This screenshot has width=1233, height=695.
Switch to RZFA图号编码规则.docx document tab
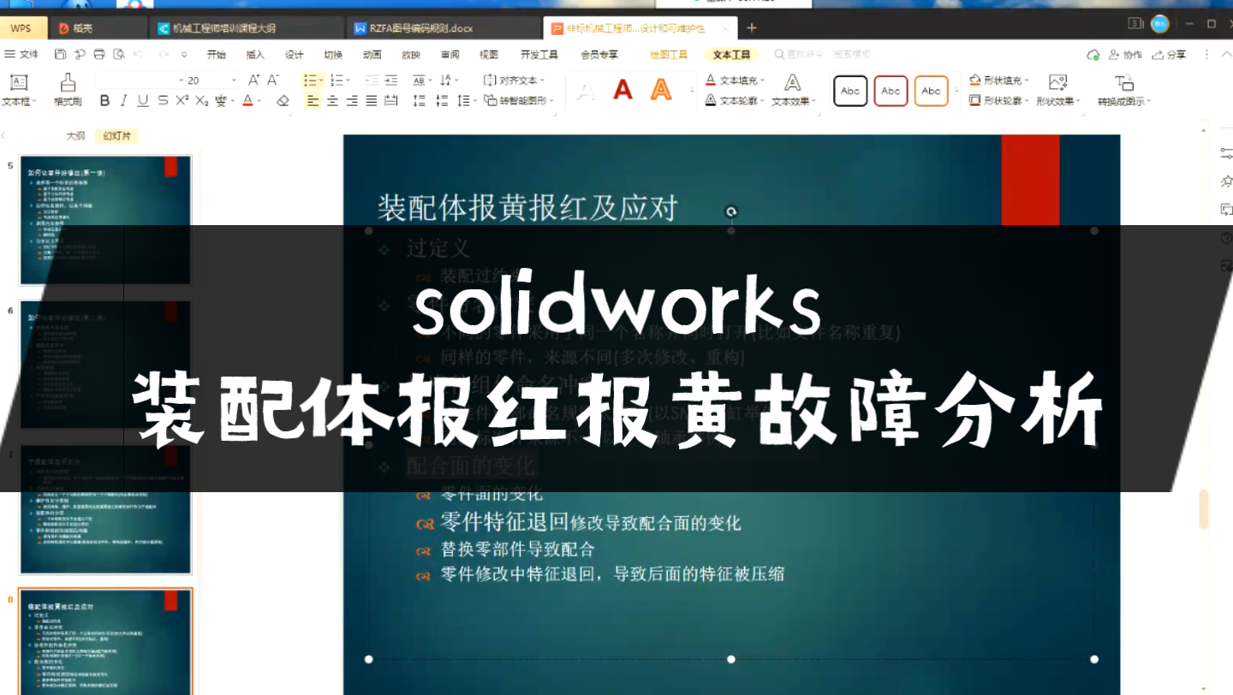(442, 28)
